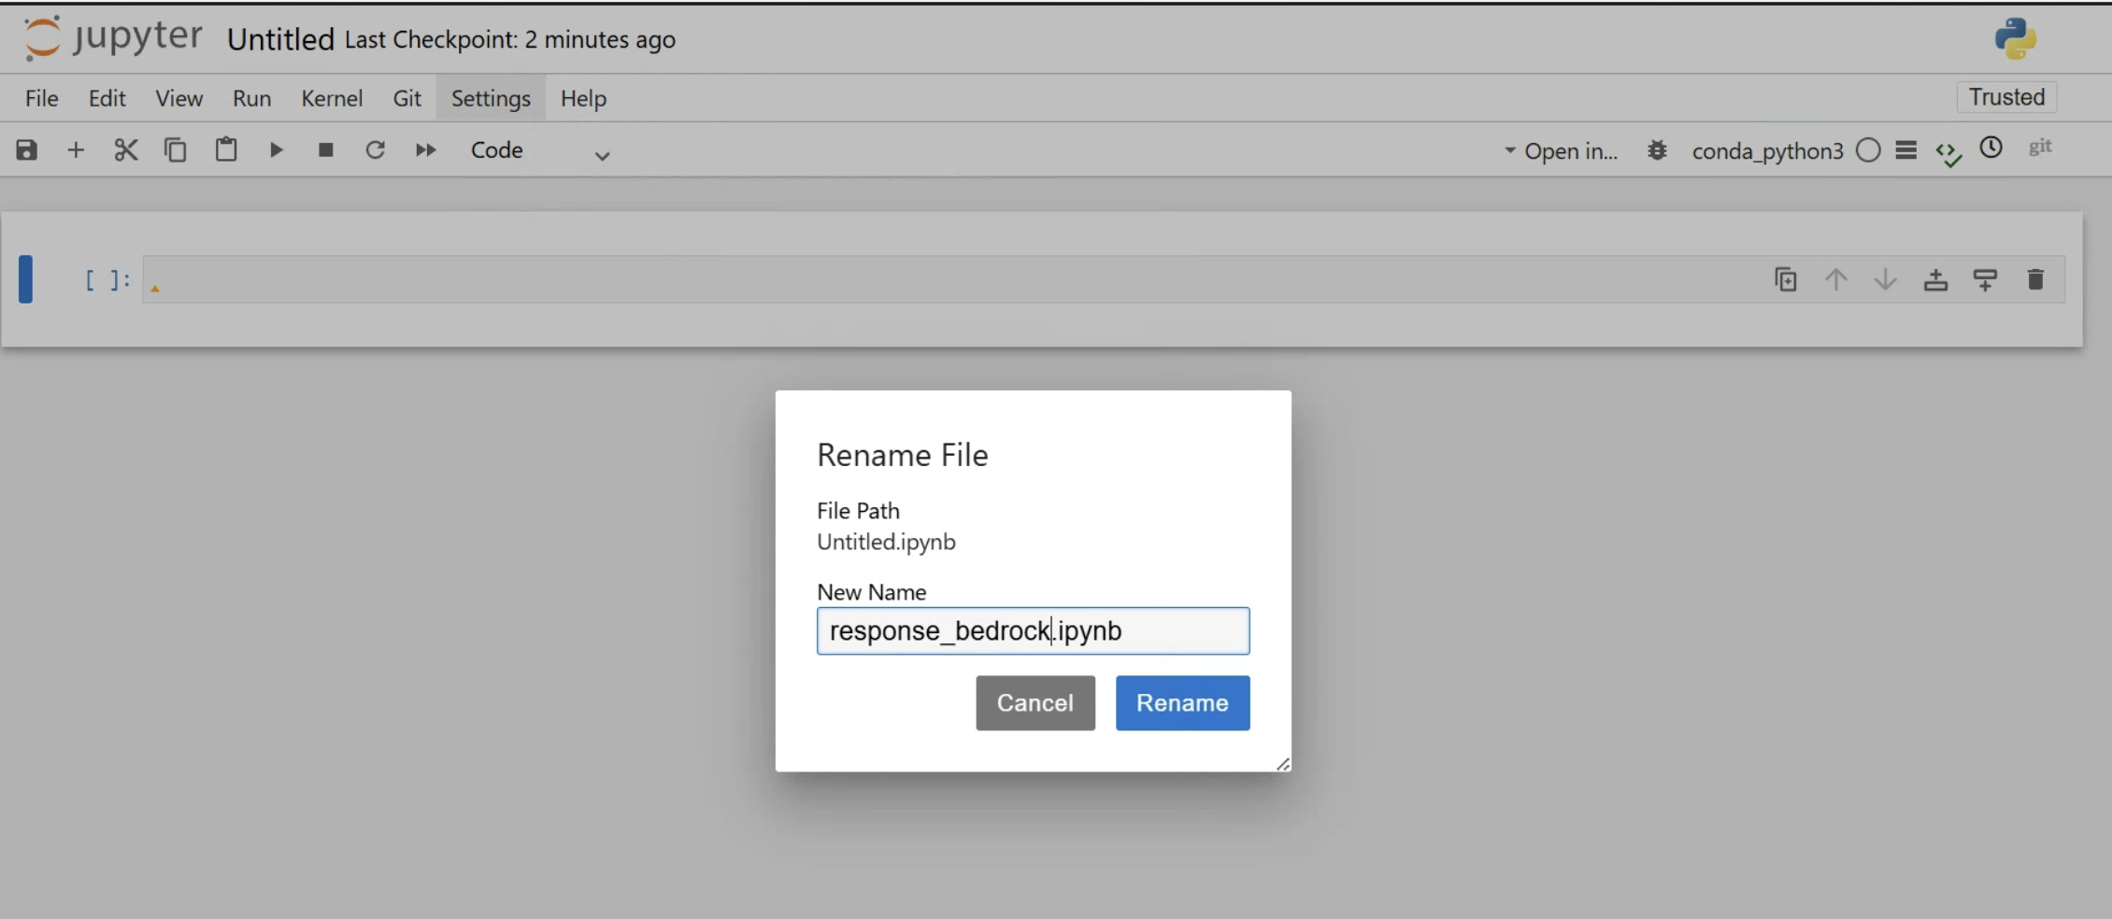Restart the kernel with the circular arrow
This screenshot has width=2112, height=919.
375,149
